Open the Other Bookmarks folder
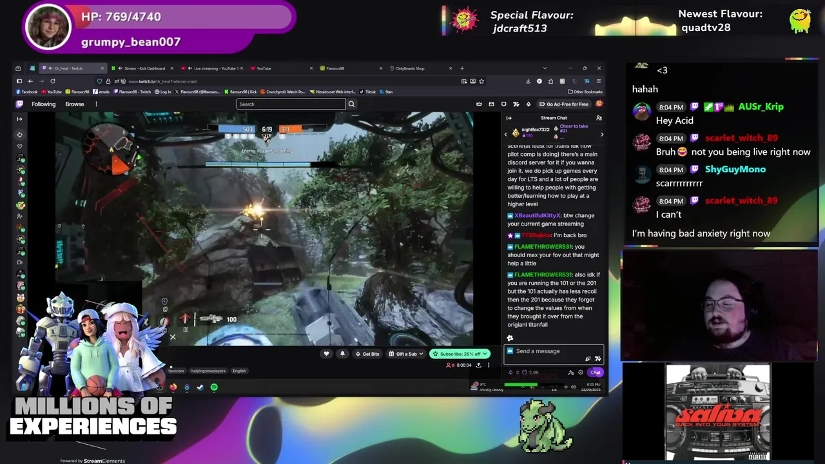Viewport: 825px width, 464px height. point(585,92)
